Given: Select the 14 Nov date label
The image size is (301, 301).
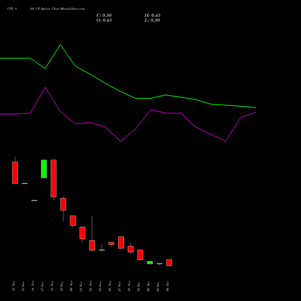Looking at the screenshot, I should coord(33,286).
